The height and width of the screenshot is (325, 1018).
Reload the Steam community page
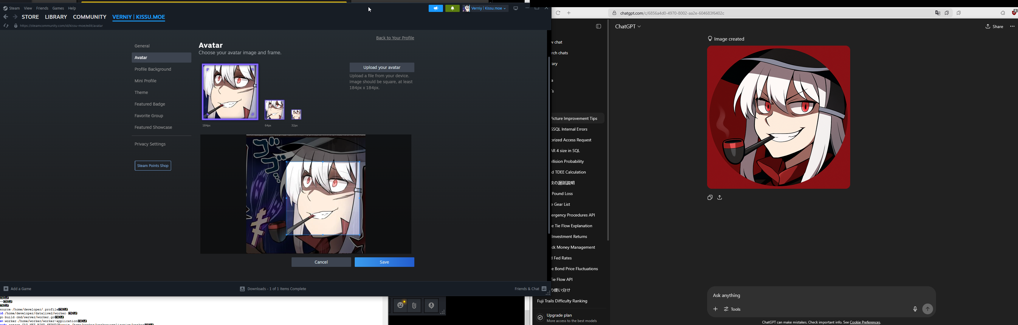point(6,26)
